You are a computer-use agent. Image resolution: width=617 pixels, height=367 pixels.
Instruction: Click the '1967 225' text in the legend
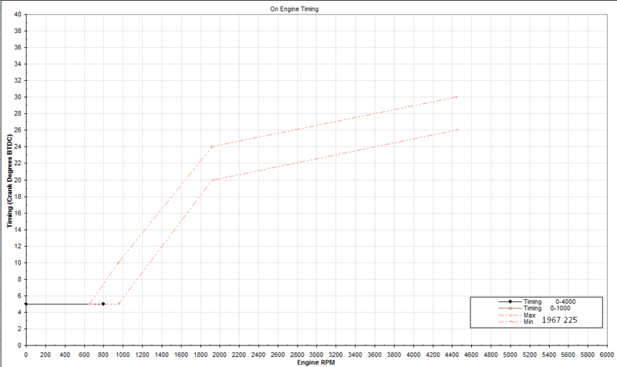559,320
